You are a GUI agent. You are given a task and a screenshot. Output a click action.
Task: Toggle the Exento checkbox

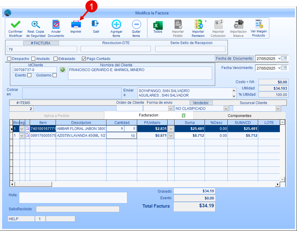point(29,75)
